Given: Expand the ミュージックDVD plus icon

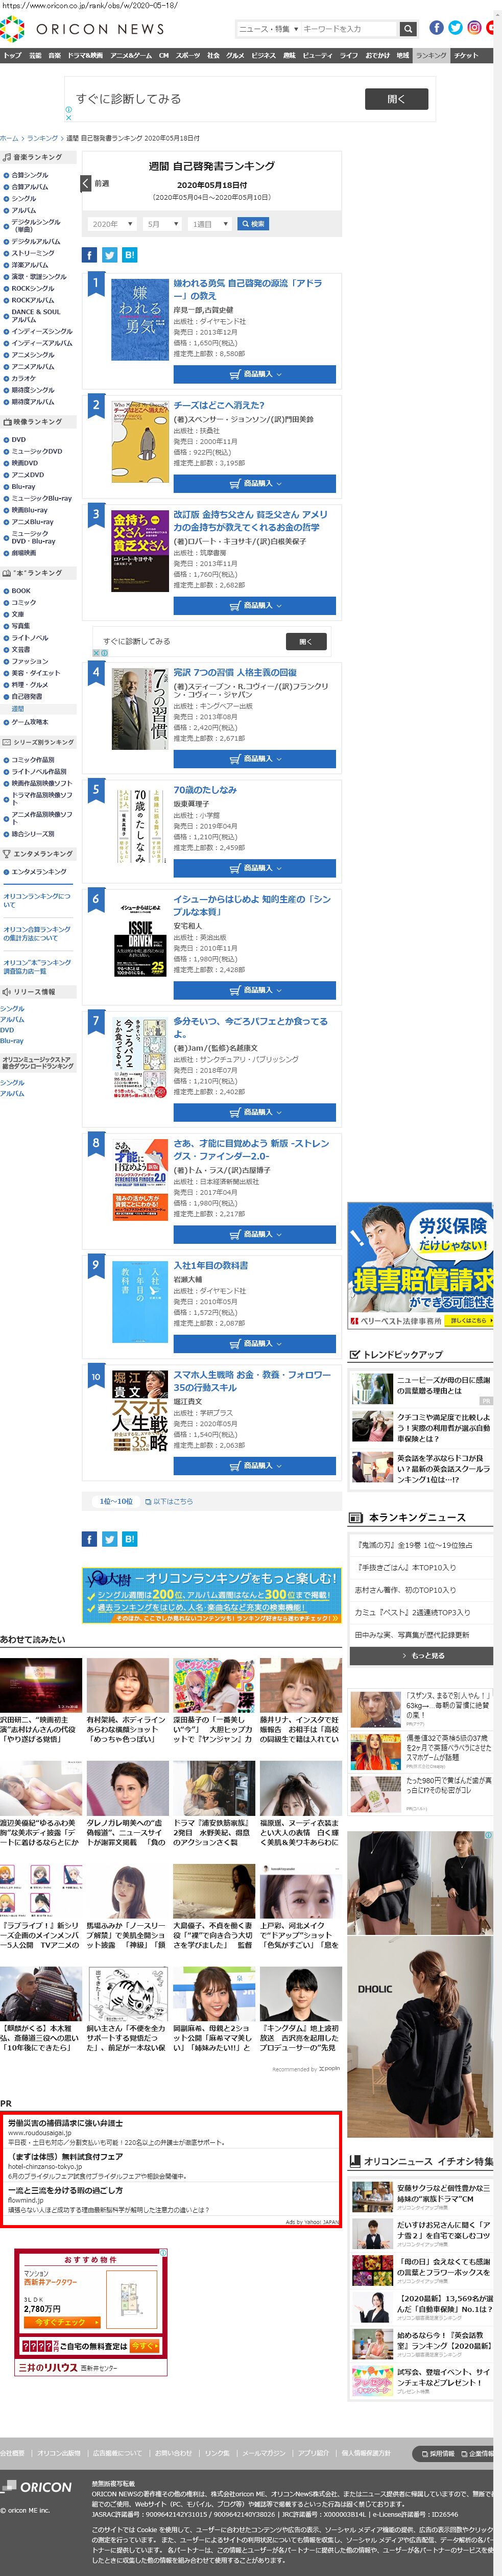Looking at the screenshot, I should pos(5,451).
